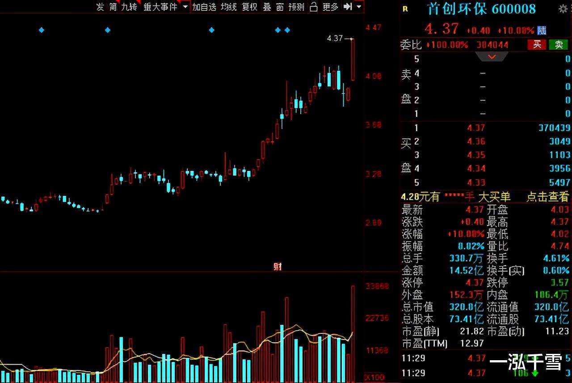Open the 预测 forecast tool
This screenshot has height=383, width=572.
[296, 7]
